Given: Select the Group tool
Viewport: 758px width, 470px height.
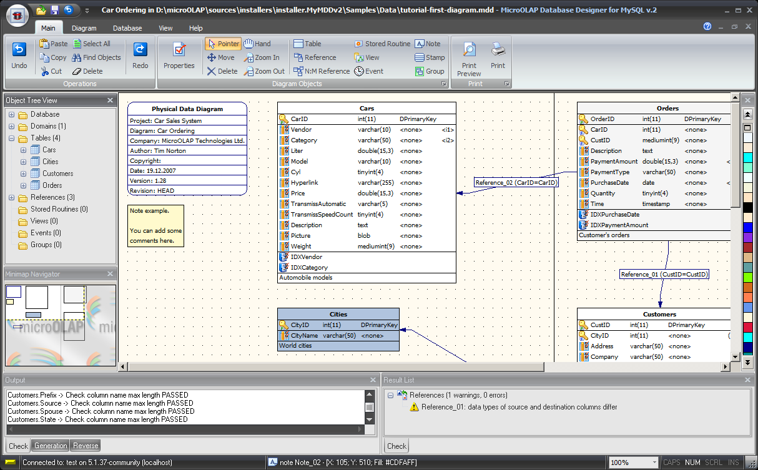Looking at the screenshot, I should [430, 71].
